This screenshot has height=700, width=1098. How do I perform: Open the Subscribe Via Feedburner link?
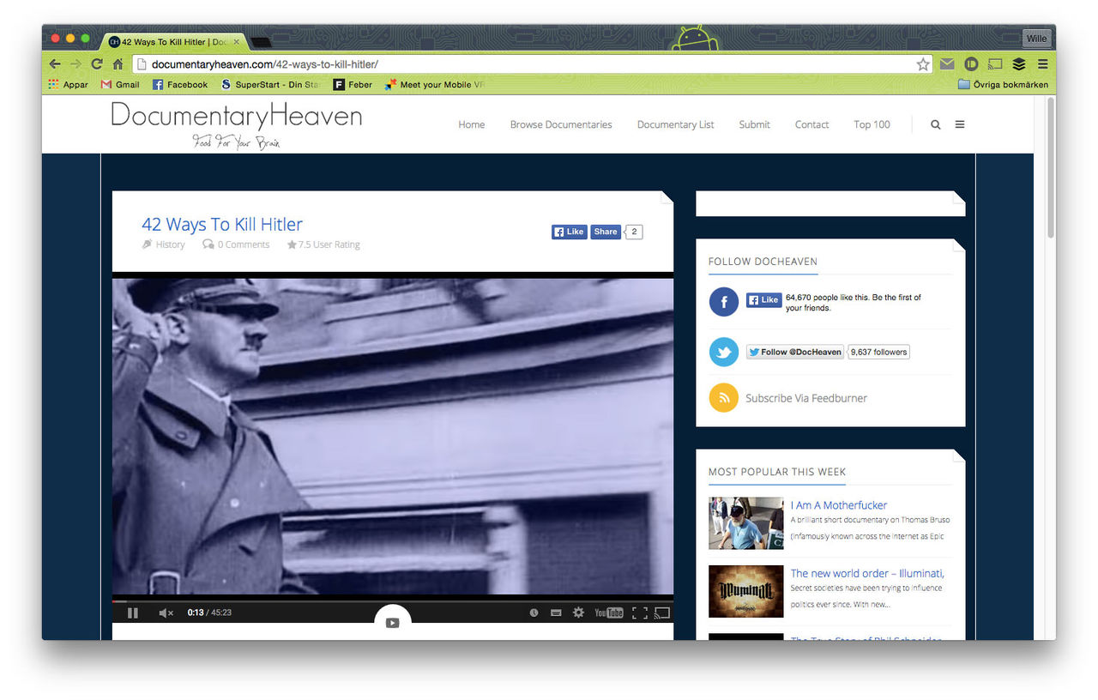pyautogui.click(x=805, y=398)
